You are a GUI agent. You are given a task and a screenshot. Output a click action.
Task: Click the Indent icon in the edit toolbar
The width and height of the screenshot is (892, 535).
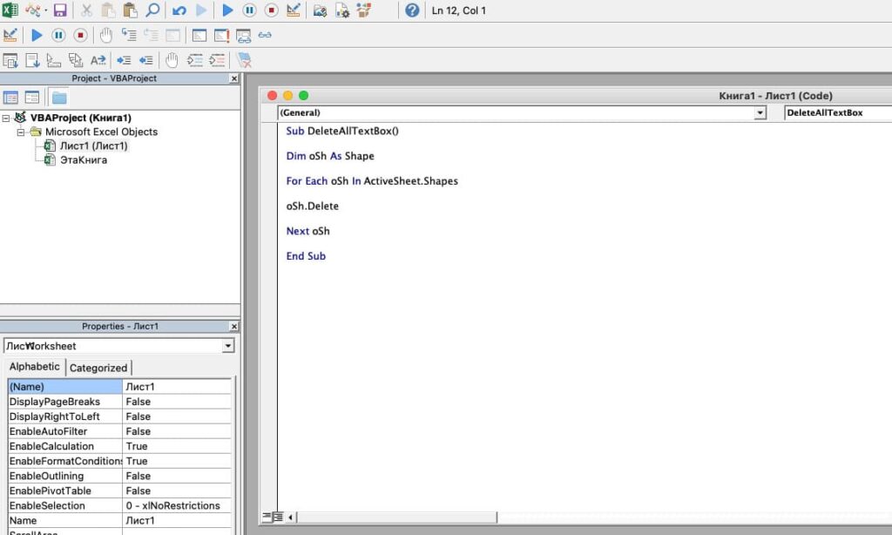tap(124, 60)
